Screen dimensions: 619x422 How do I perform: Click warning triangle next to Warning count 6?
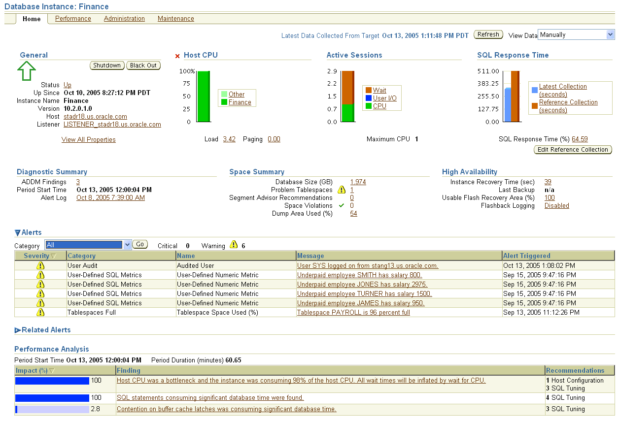click(233, 245)
